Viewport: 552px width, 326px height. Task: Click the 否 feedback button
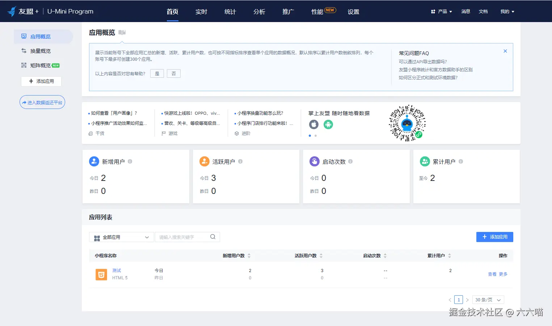coord(174,73)
